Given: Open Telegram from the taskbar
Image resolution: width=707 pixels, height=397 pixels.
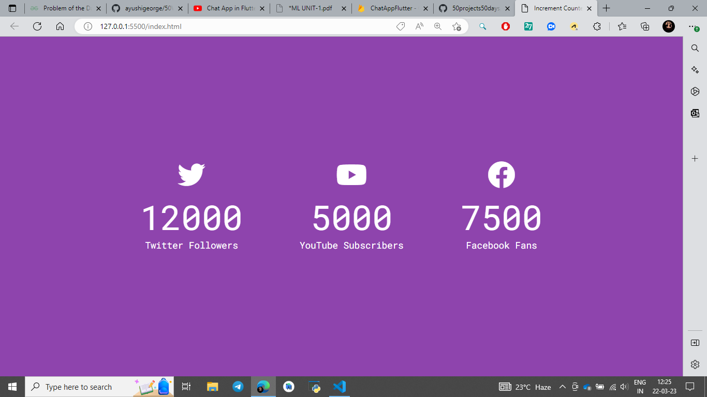Looking at the screenshot, I should 238,387.
